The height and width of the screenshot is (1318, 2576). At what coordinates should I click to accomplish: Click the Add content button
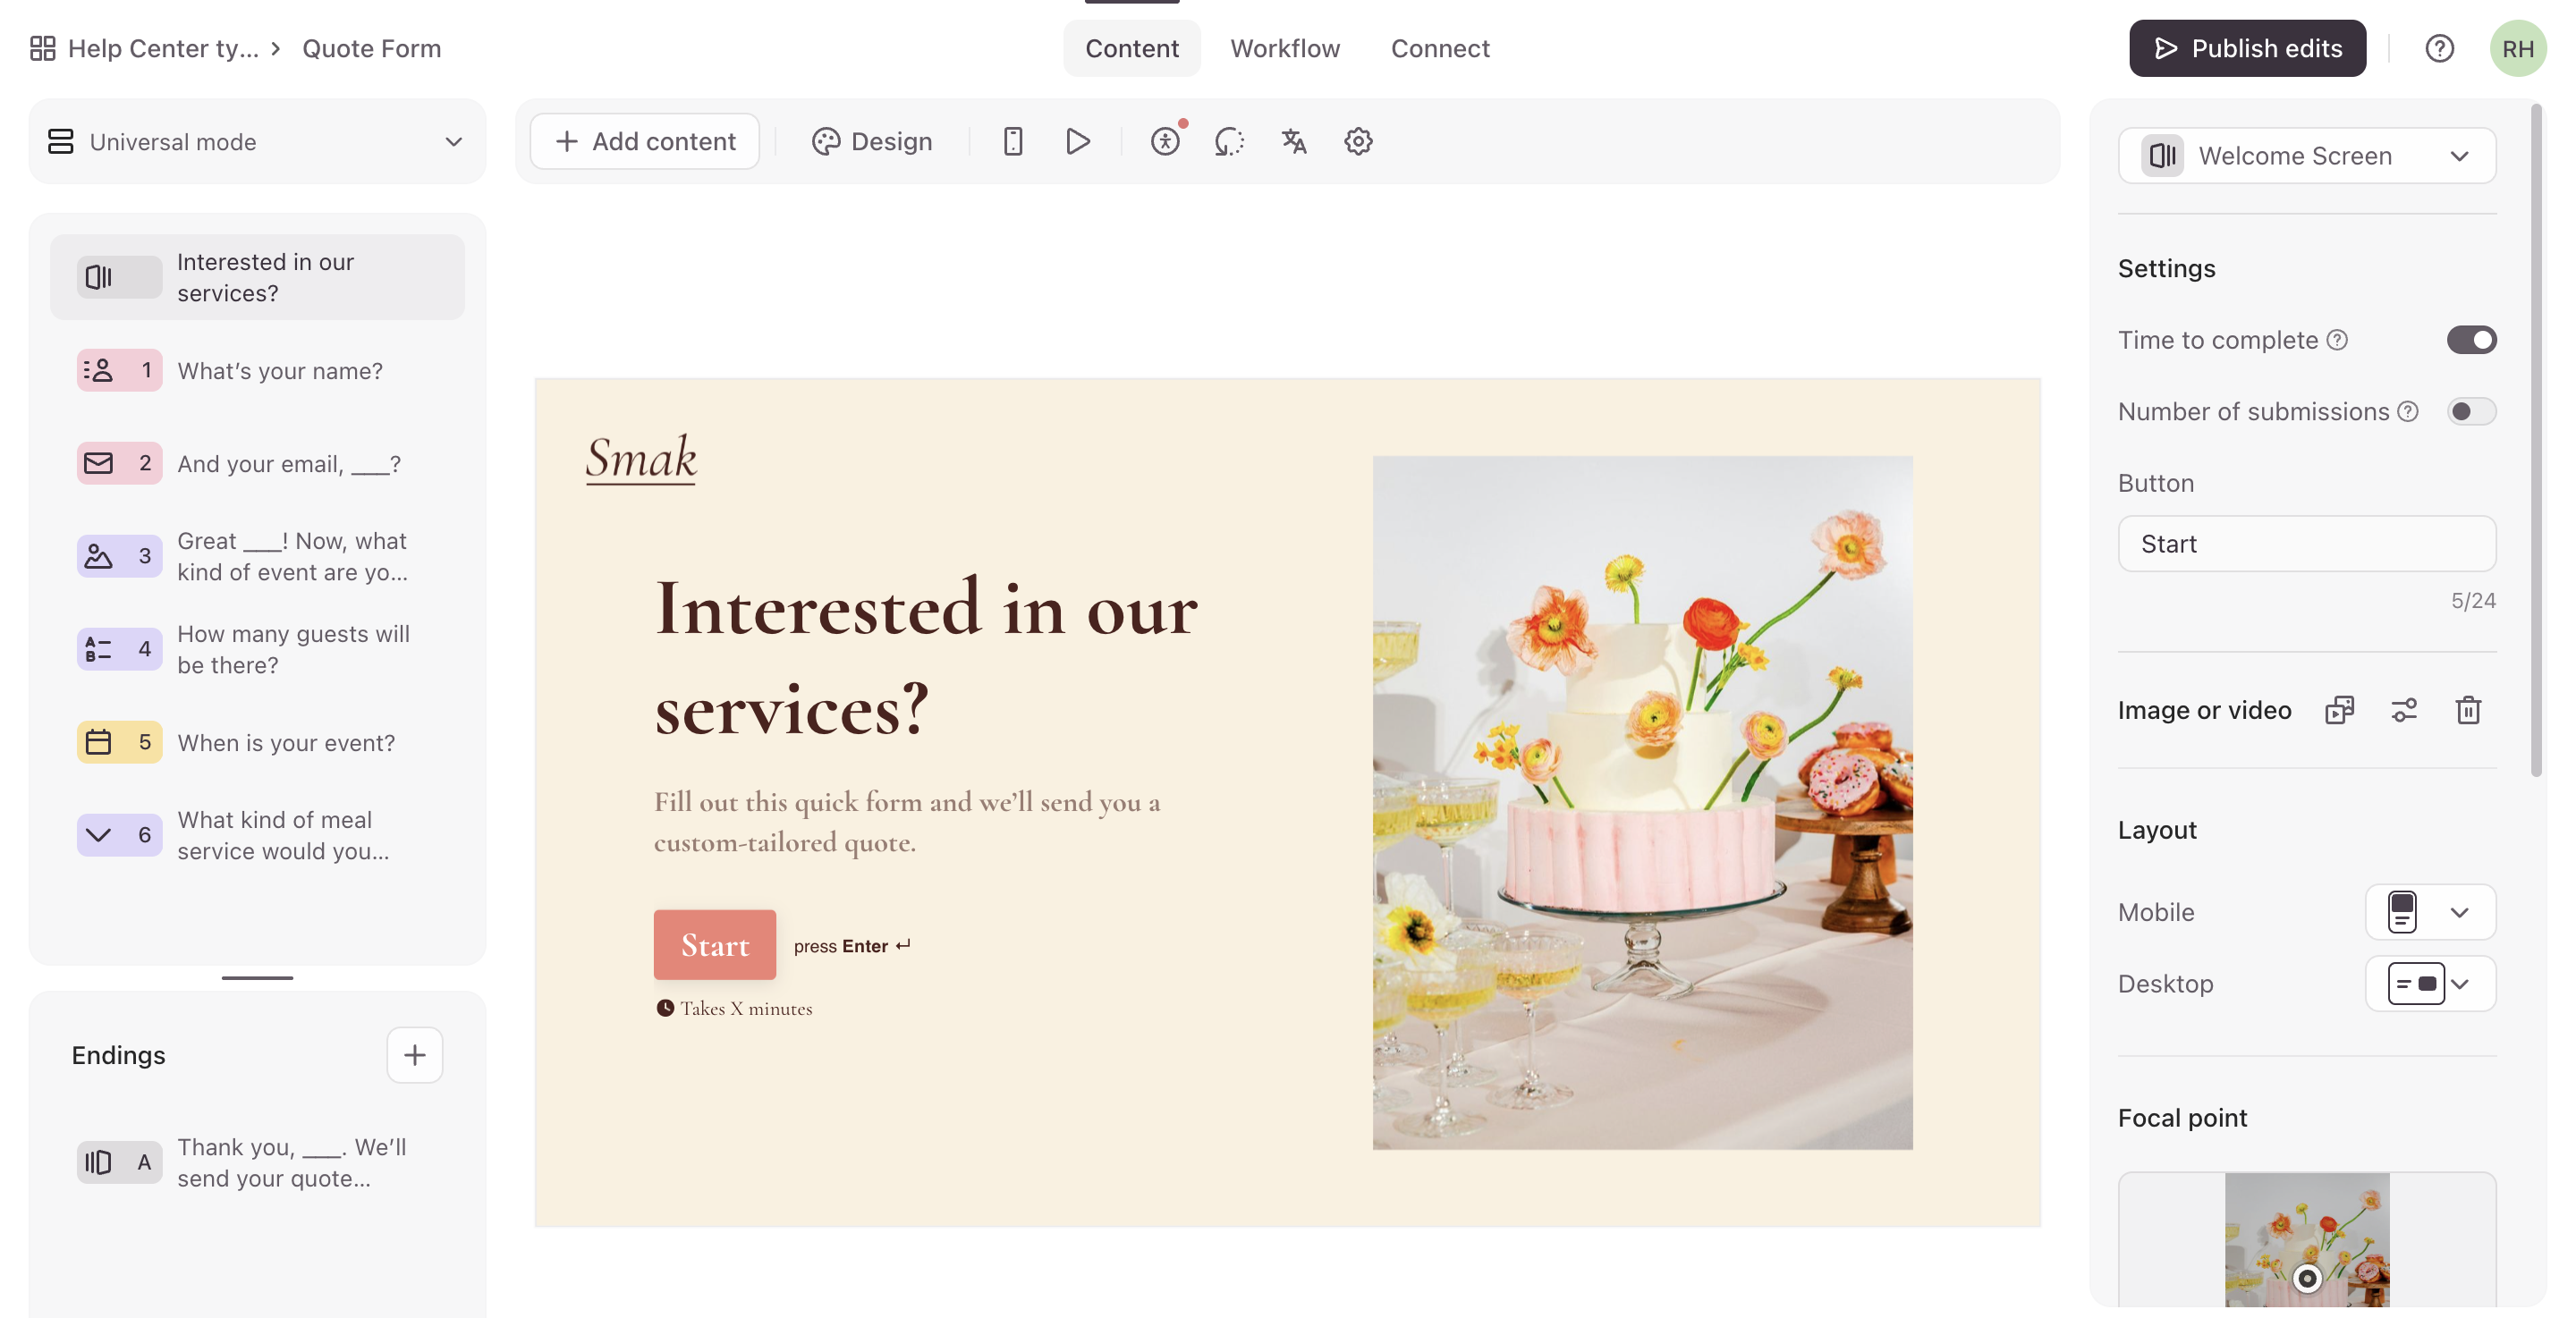click(645, 141)
